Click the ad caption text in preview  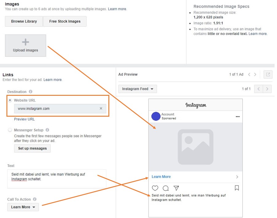click(x=189, y=197)
